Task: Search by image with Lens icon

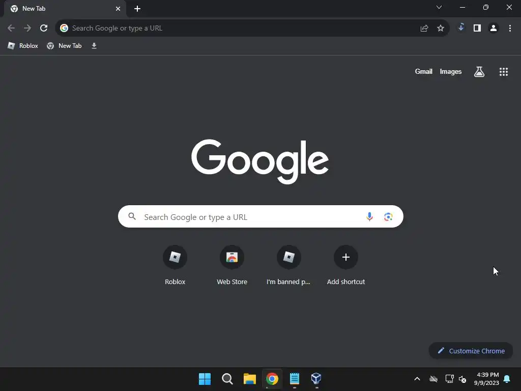Action: pyautogui.click(x=388, y=217)
